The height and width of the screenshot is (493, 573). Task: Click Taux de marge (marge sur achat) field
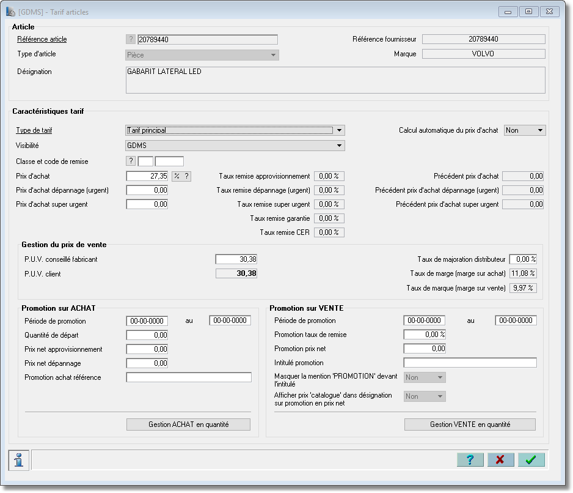click(x=523, y=273)
